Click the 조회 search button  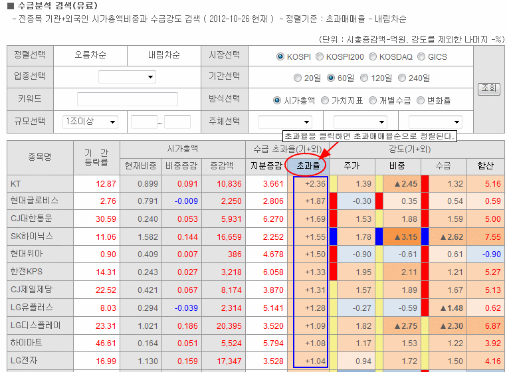489,89
